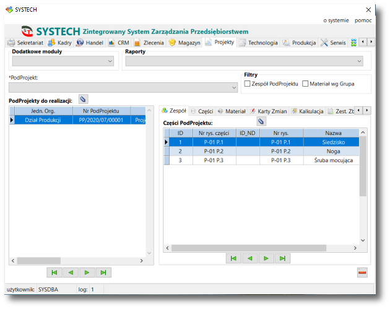The height and width of the screenshot is (309, 390).
Task: Go to first record in PodProjekty list
Action: [54, 272]
